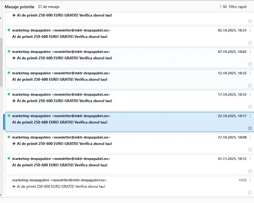Star the 07.10.2025 newsletter message
254x203 pixels.
coord(250,64)
